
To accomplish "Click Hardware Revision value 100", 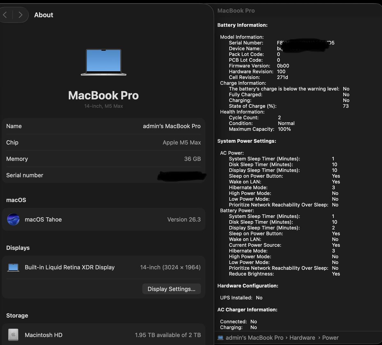I will 281,72.
